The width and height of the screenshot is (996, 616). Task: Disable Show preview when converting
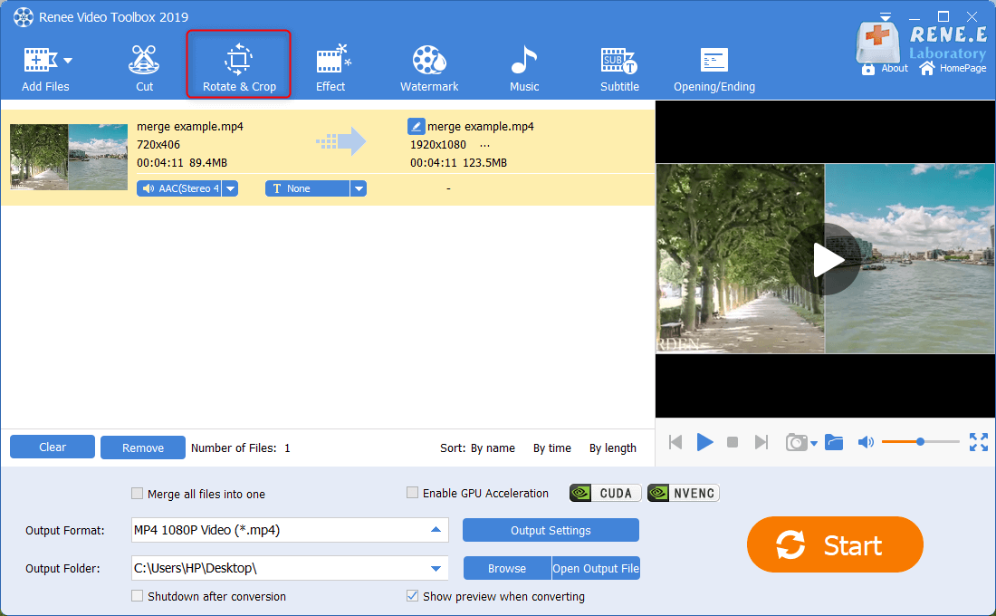point(412,596)
